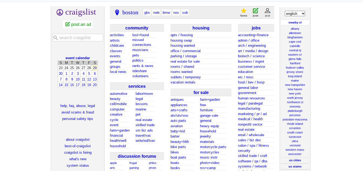The height and width of the screenshot is (171, 363).
Task: Open the rants & raves link
Action: (143, 66)
